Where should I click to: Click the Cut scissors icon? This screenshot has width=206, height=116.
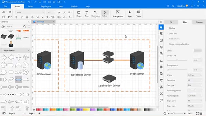coord(4,12)
